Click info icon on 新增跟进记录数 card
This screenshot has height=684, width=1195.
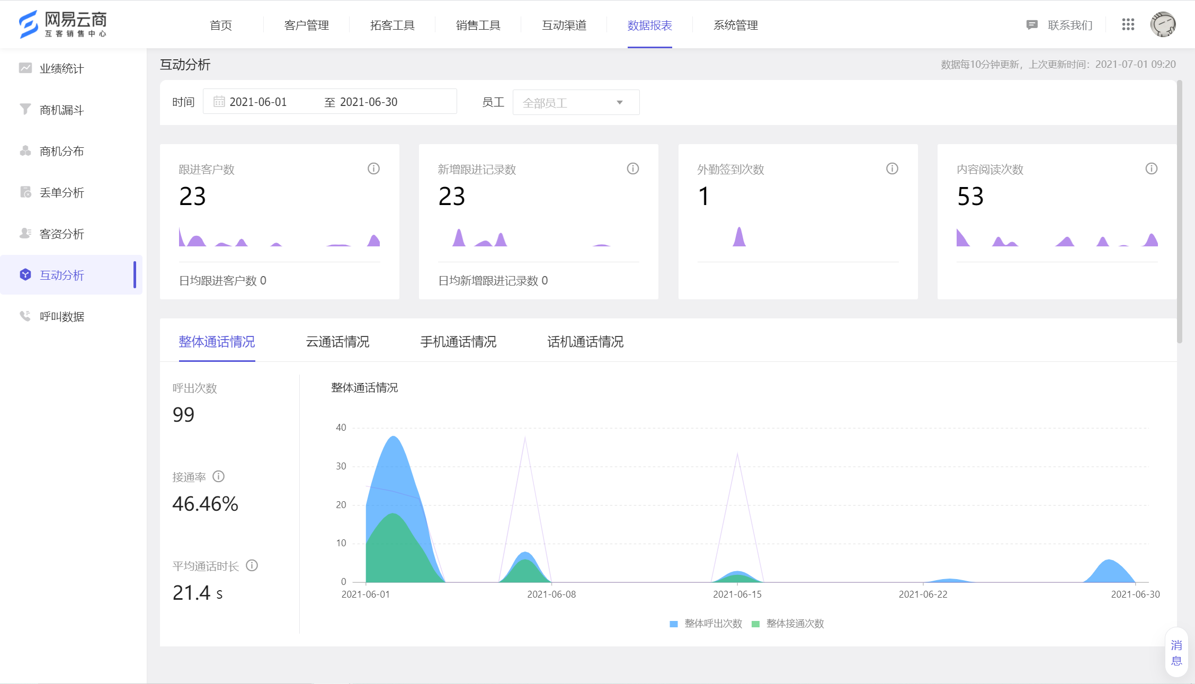[633, 168]
